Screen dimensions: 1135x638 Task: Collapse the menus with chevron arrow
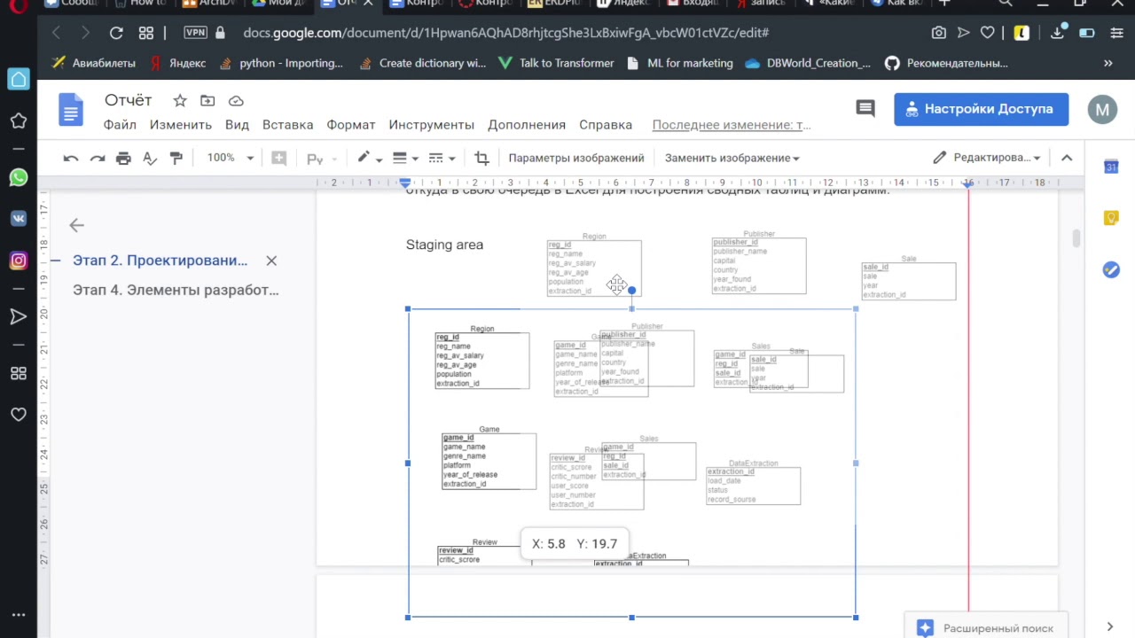tap(1067, 158)
